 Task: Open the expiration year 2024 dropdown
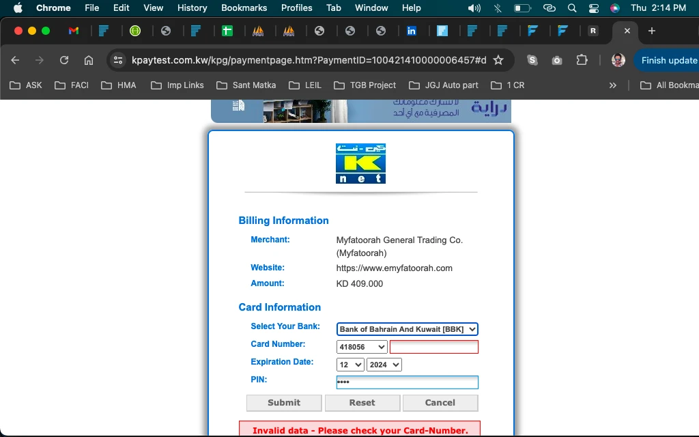(384, 365)
